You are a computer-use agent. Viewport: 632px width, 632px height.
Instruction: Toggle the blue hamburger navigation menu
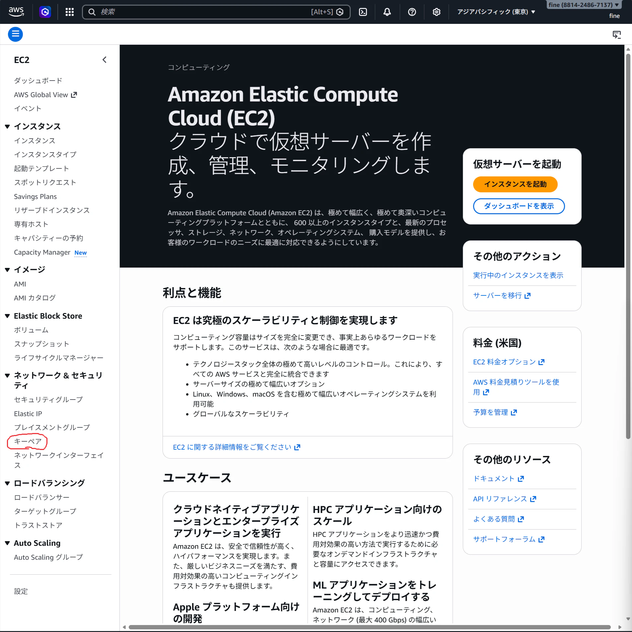15,34
